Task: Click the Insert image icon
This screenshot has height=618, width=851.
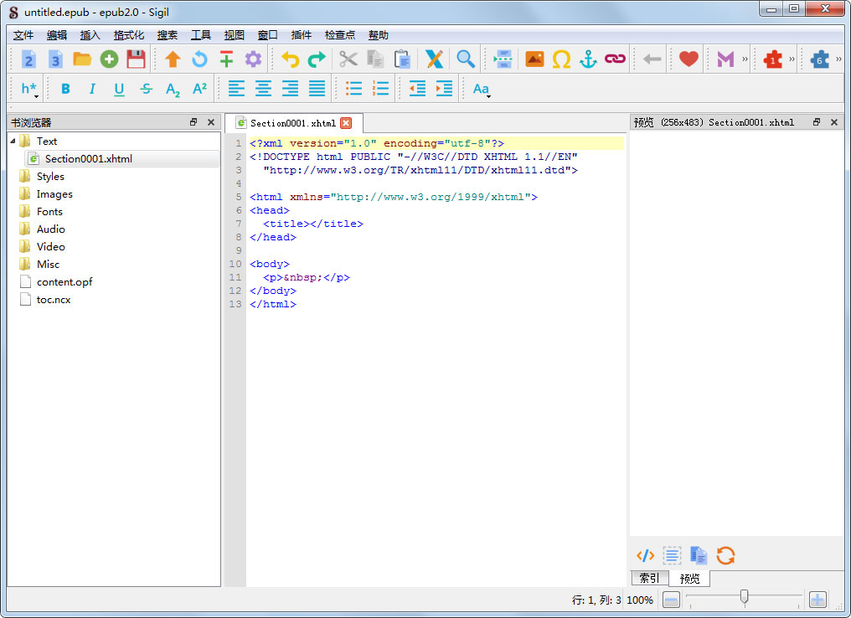Action: tap(534, 59)
